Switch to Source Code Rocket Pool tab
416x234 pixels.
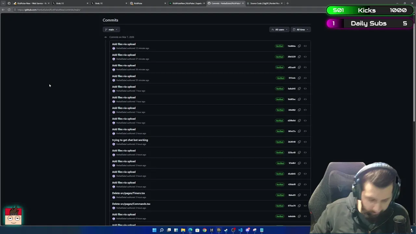tap(265, 3)
